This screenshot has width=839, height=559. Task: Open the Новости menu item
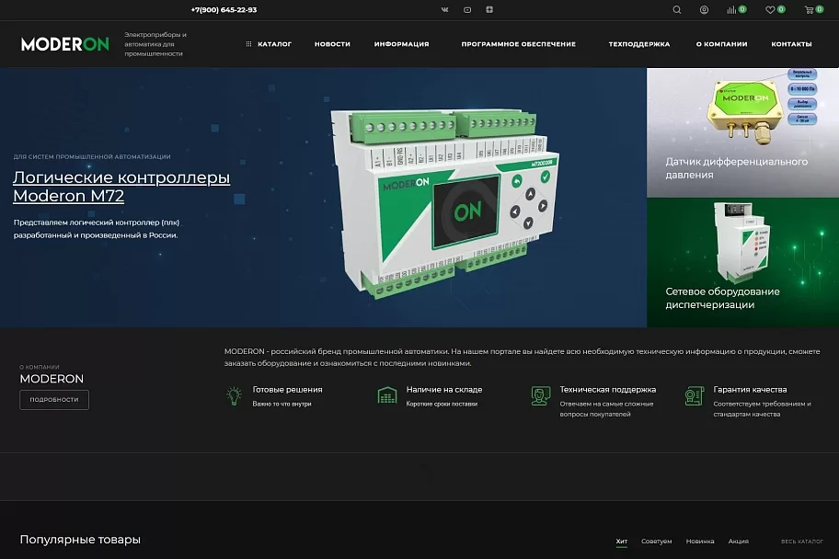pyautogui.click(x=332, y=44)
